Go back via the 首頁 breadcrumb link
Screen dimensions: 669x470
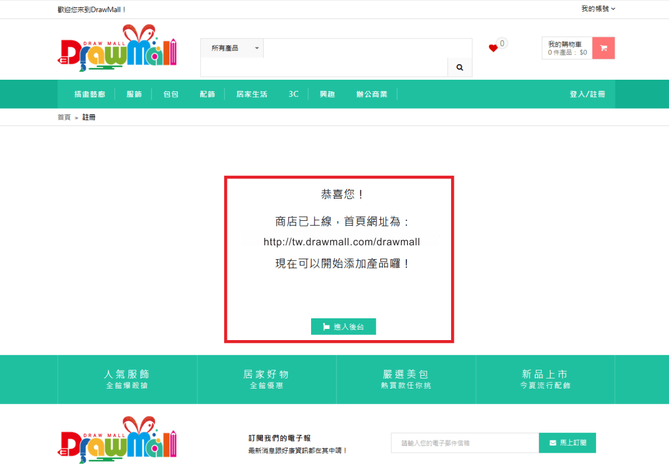point(63,117)
